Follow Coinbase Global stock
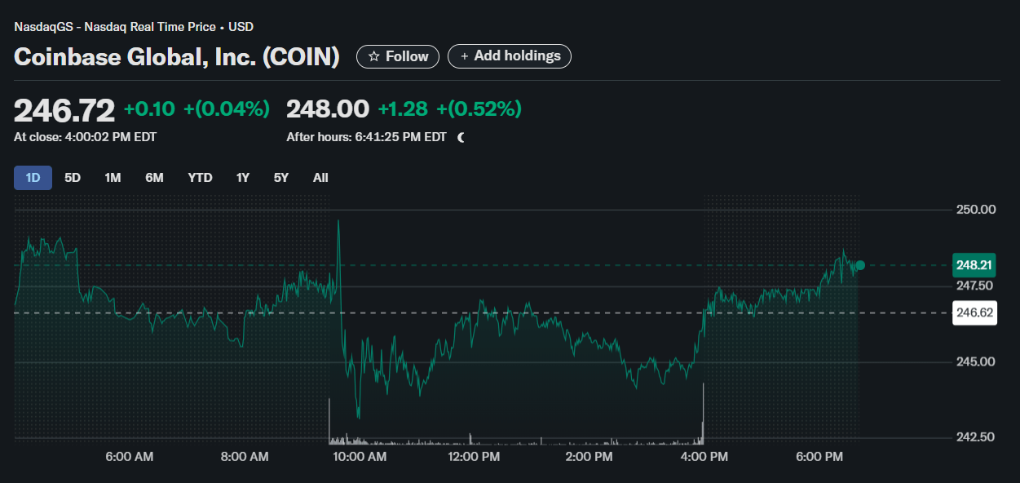Screen dimensions: 1020x483 [398, 56]
